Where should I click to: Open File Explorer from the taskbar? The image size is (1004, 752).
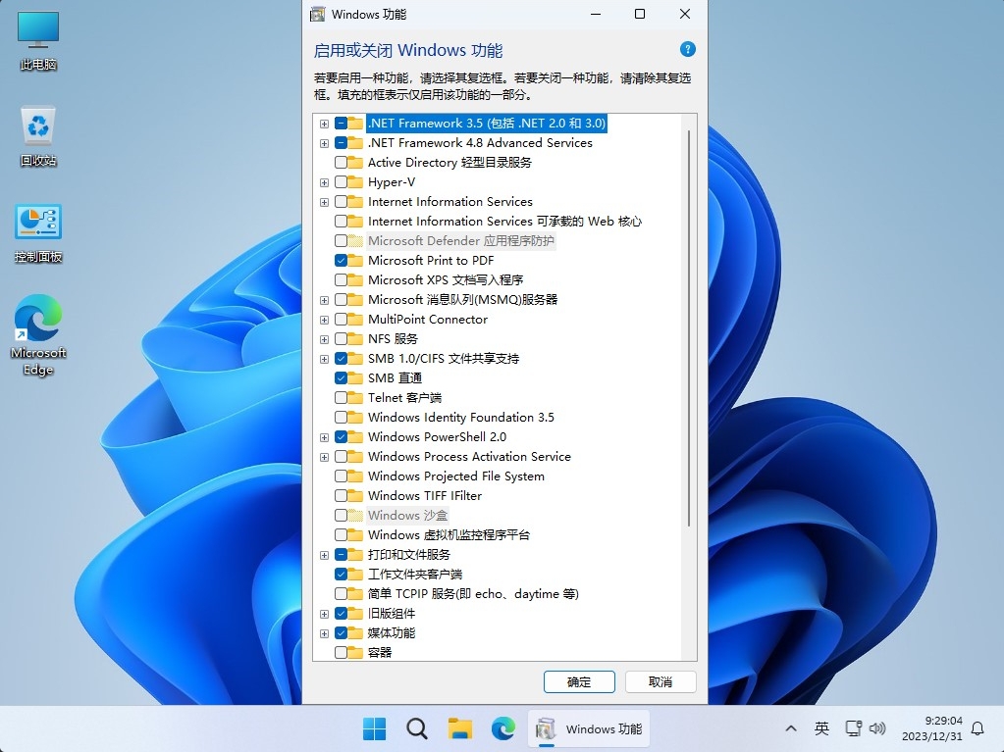tap(460, 728)
